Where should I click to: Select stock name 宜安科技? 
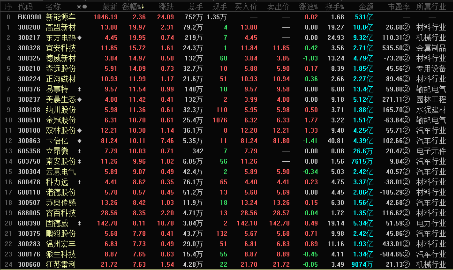60,48
